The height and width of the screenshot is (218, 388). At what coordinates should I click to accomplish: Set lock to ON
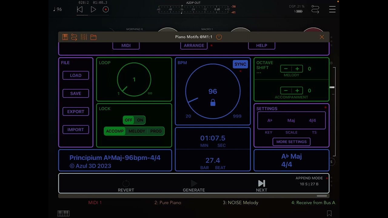point(140,120)
